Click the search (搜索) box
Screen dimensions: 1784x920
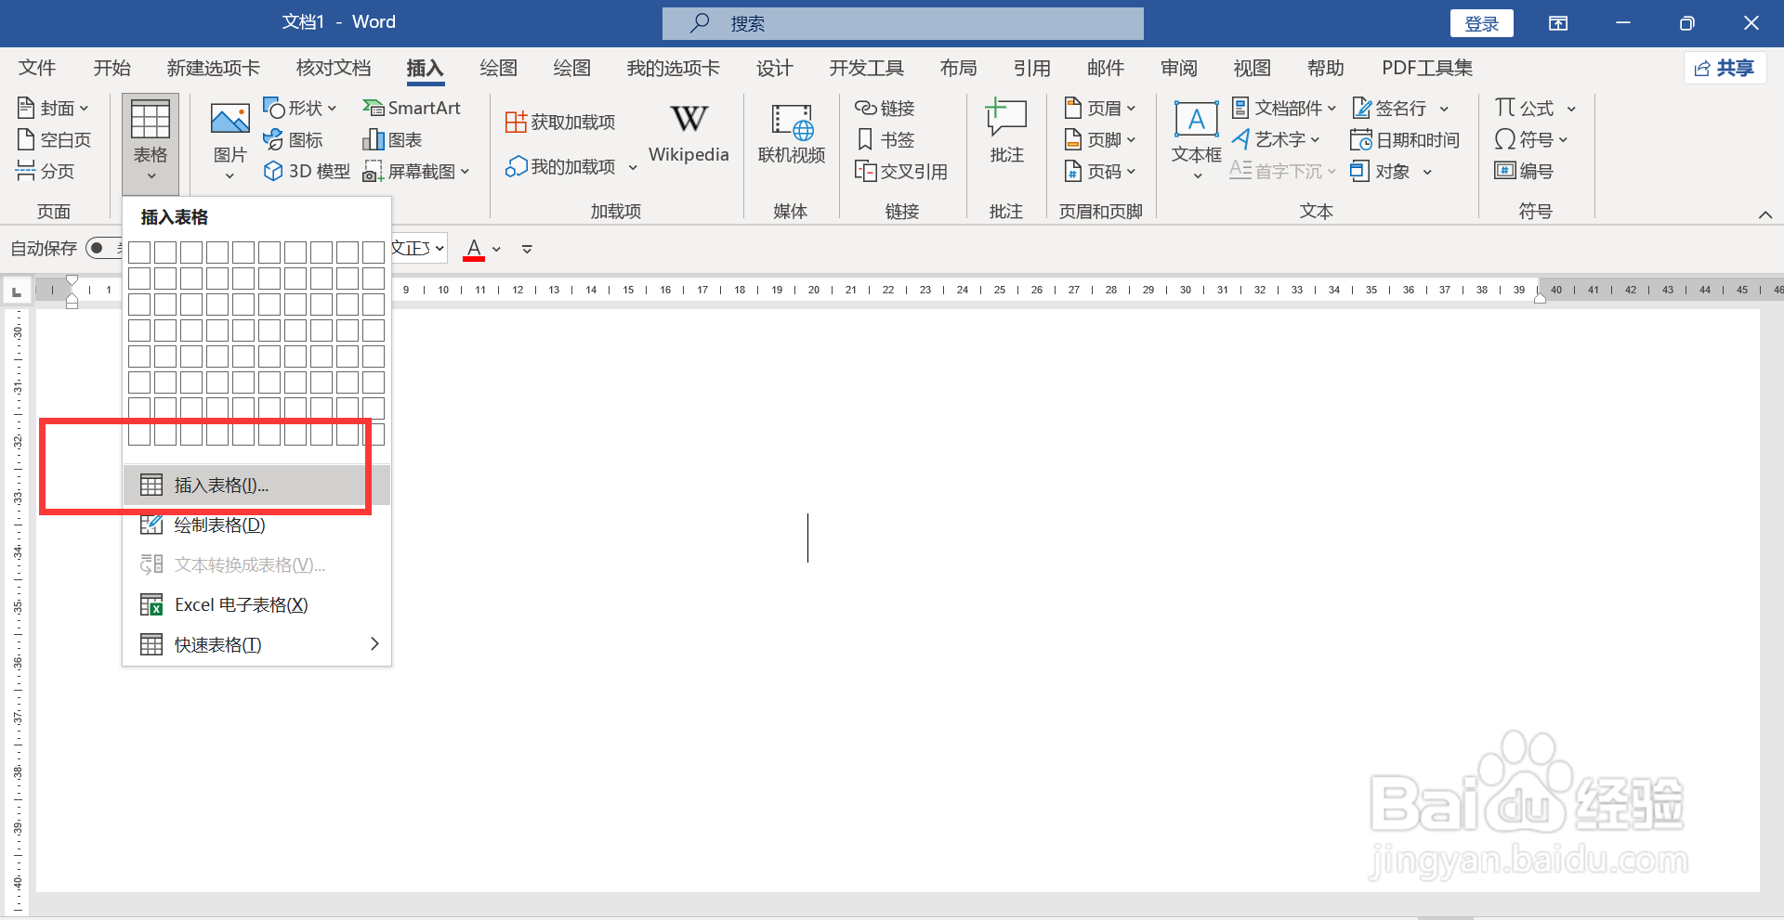tap(902, 24)
